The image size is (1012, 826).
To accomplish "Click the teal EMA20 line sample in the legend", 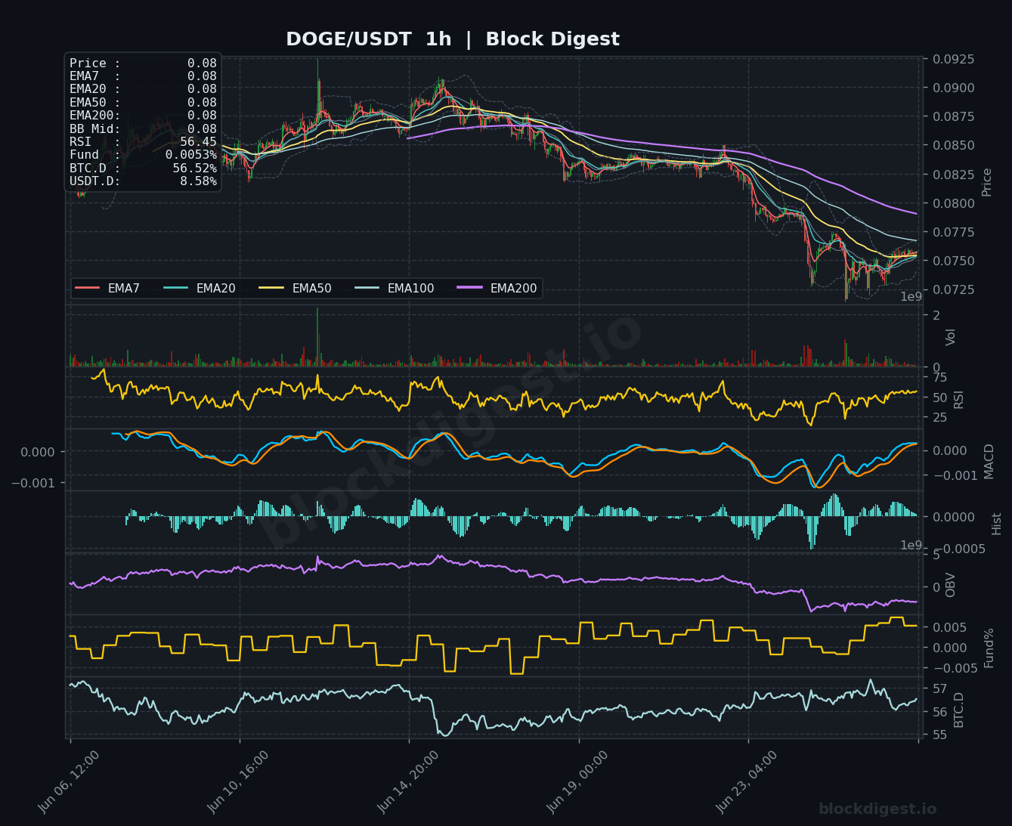I will [x=175, y=288].
